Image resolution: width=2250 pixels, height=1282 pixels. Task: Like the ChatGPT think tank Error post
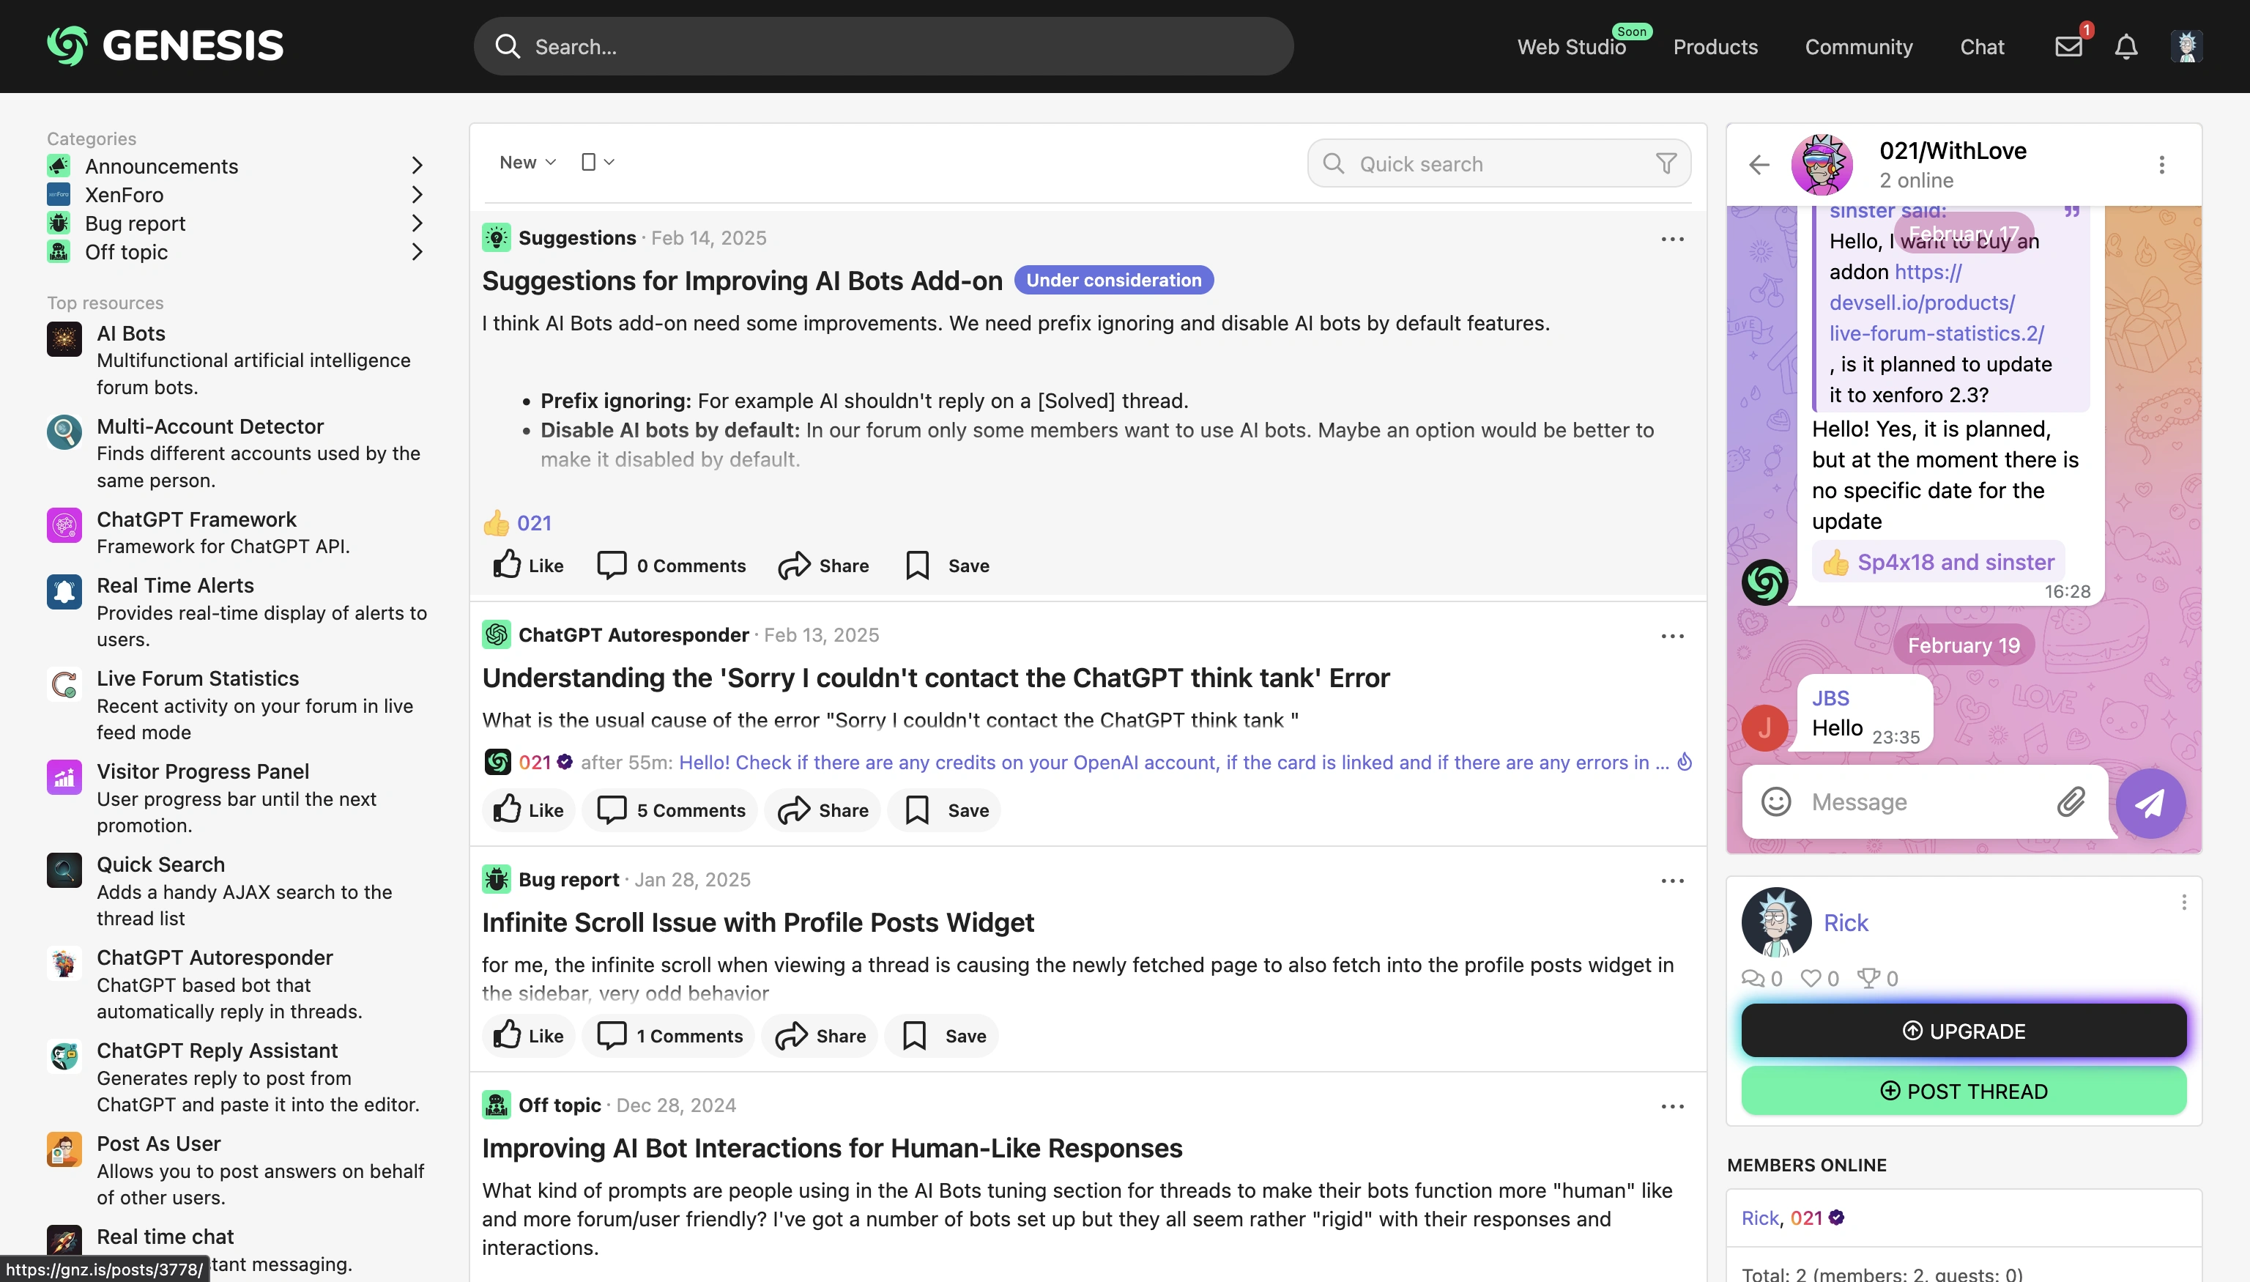tap(528, 810)
